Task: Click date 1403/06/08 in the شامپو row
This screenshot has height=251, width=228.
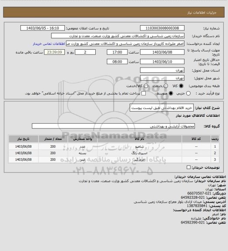Action: [x=23, y=146]
